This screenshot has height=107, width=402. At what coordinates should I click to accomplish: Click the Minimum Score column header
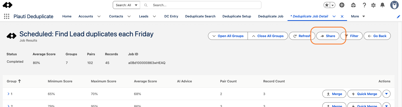pyautogui.click(x=60, y=81)
